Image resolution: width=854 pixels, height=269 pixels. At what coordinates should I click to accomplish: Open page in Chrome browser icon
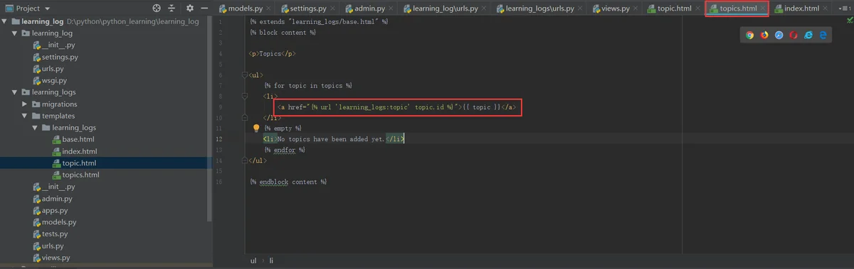click(x=749, y=35)
